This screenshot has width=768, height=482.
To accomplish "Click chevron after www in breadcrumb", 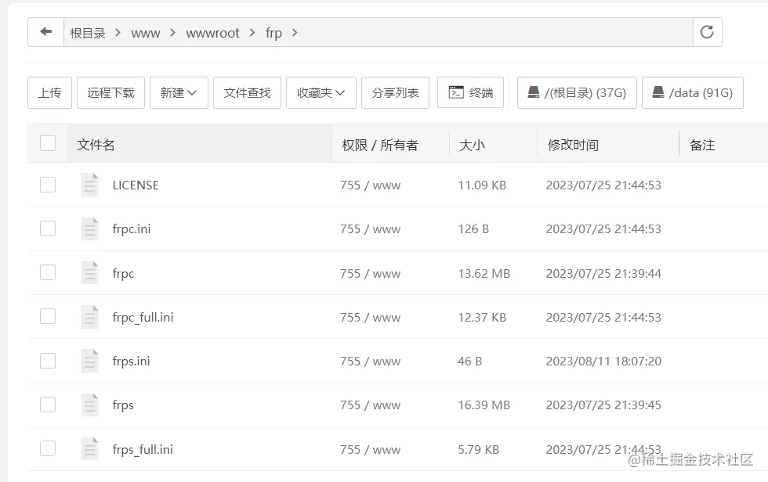I will (x=172, y=33).
